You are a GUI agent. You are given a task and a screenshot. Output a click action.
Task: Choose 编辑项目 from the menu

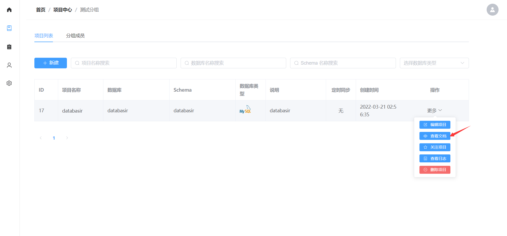pyautogui.click(x=435, y=125)
